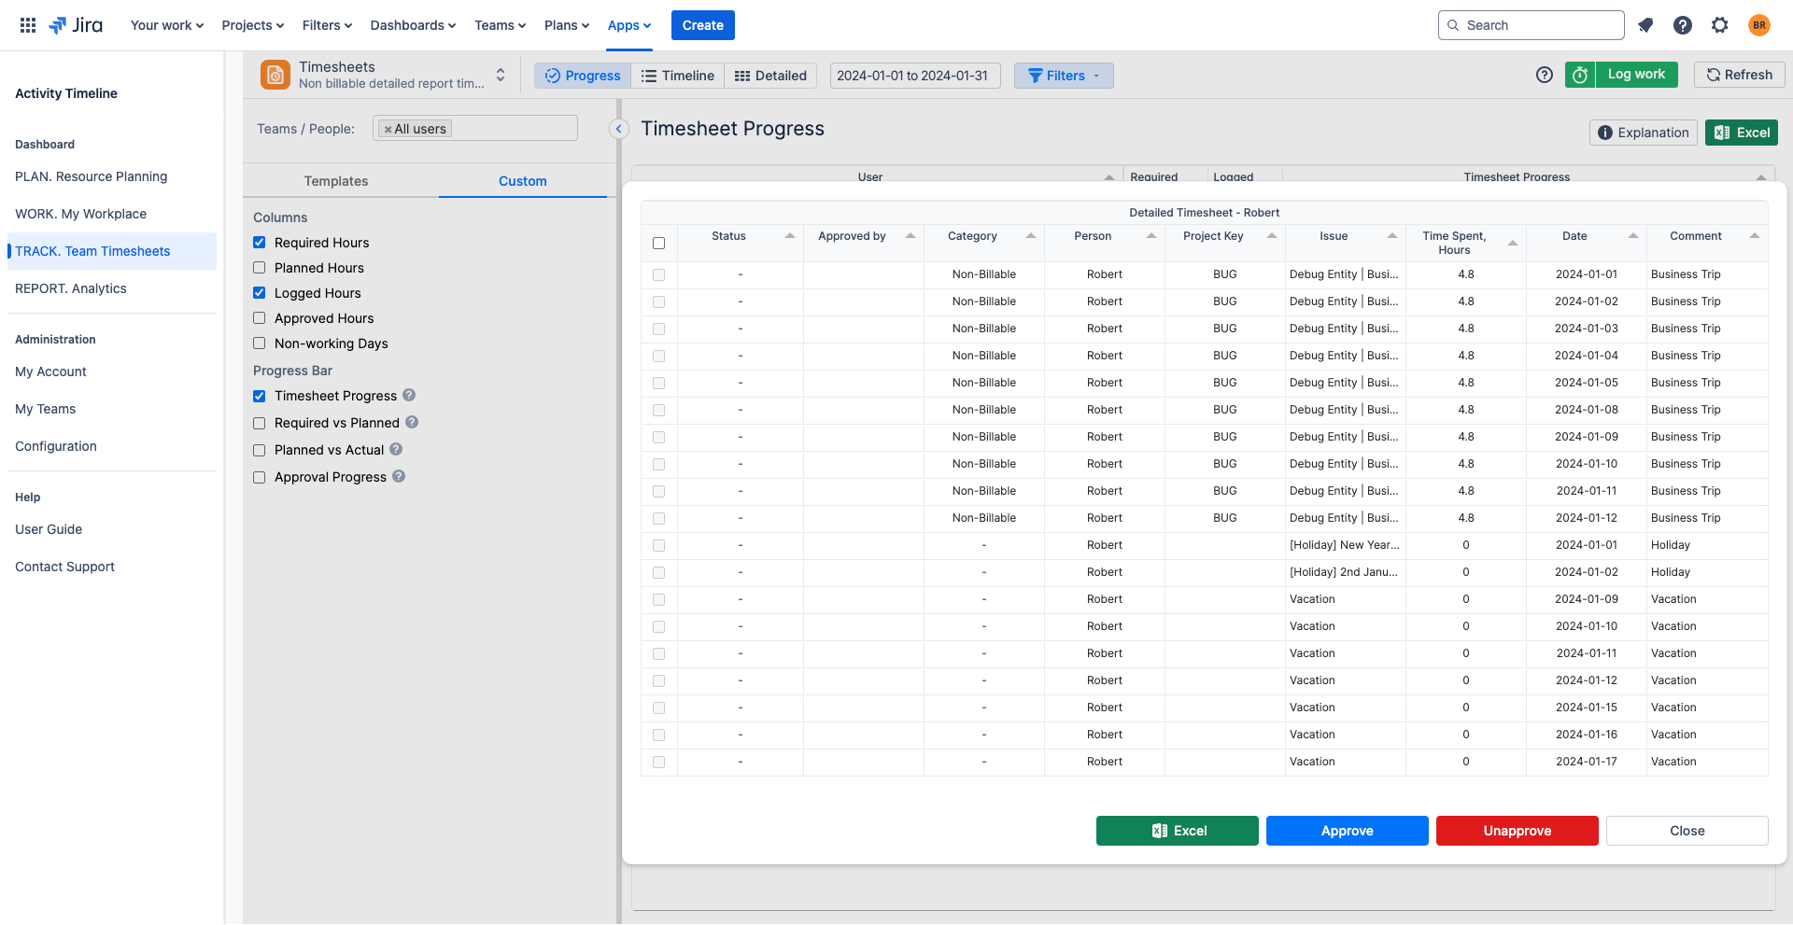Expand the Apps menu in the navigation bar
1793x925 pixels.
click(x=628, y=25)
